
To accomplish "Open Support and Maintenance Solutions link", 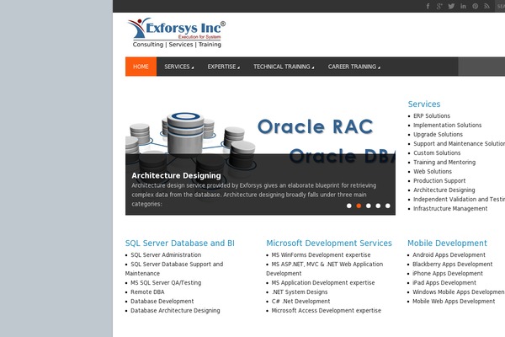I will pos(459,143).
